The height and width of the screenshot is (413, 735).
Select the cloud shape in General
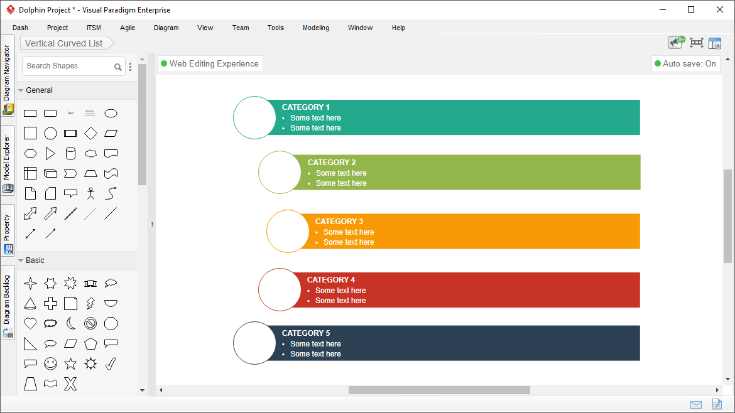click(90, 154)
